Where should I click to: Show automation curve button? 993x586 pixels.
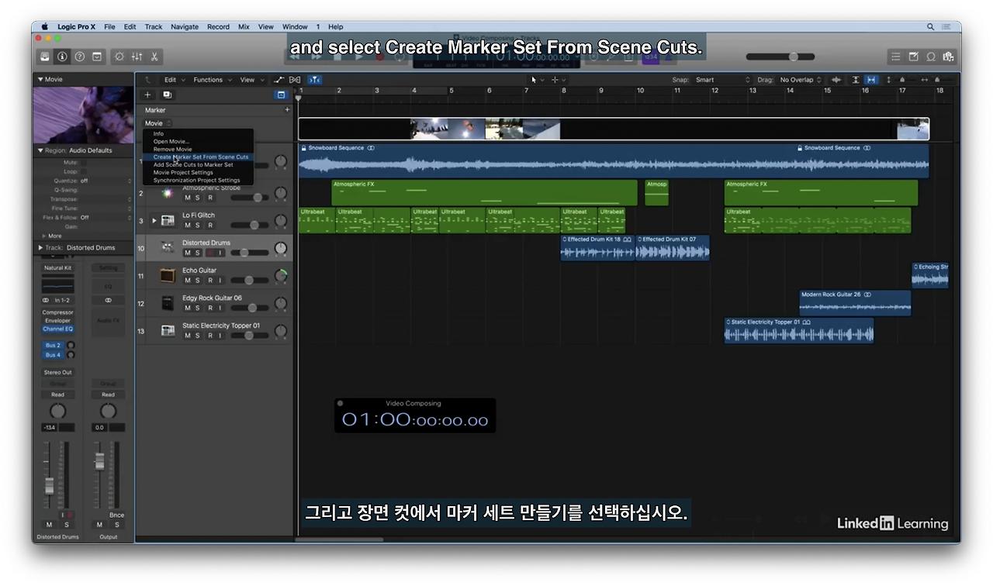[x=279, y=80]
